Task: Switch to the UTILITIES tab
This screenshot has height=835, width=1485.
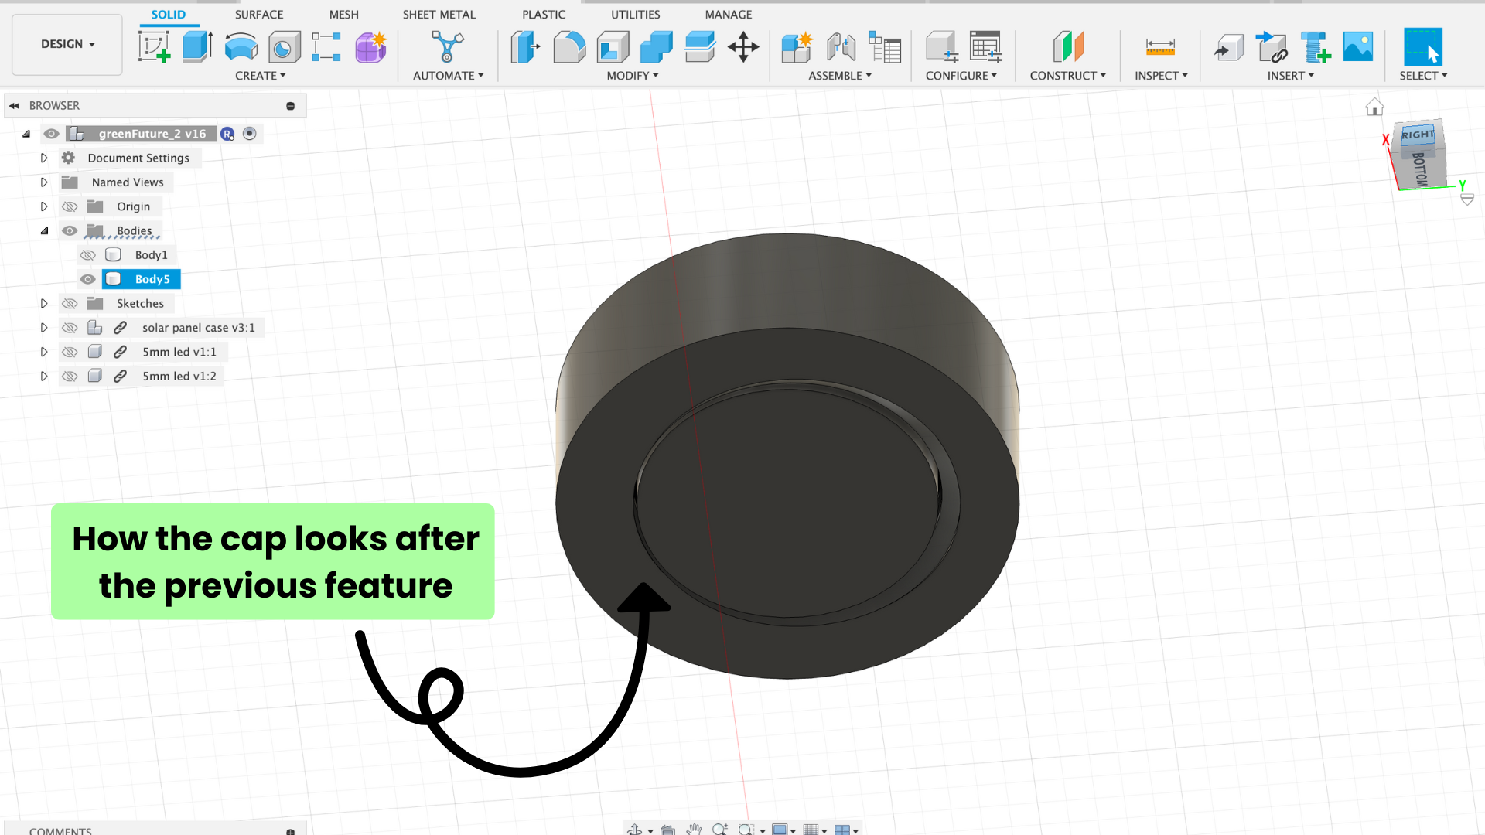Action: 636,15
